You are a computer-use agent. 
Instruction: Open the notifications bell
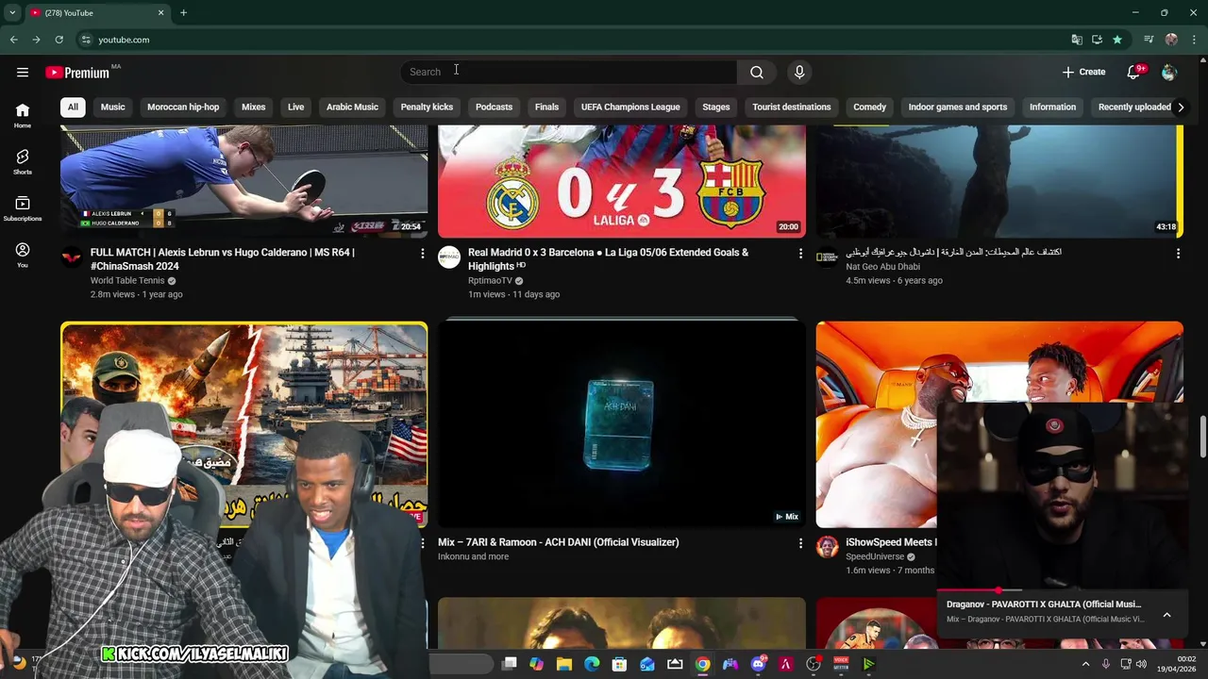point(1134,72)
